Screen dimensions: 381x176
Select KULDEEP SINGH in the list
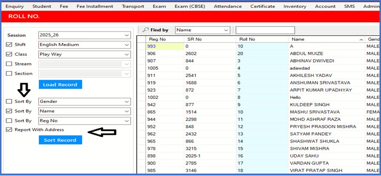(x=327, y=105)
